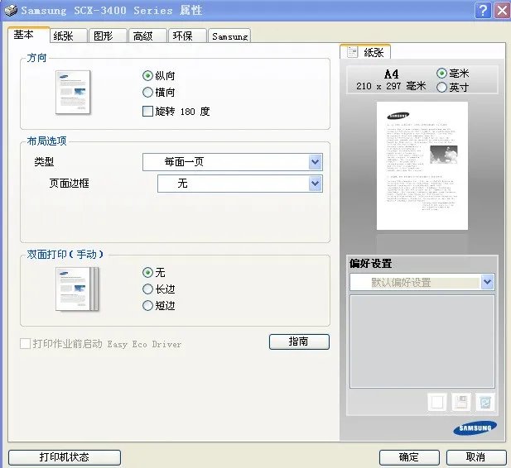The width and height of the screenshot is (511, 468).
Task: Open the 页面边框 dropdown showing 无
Action: click(x=240, y=184)
